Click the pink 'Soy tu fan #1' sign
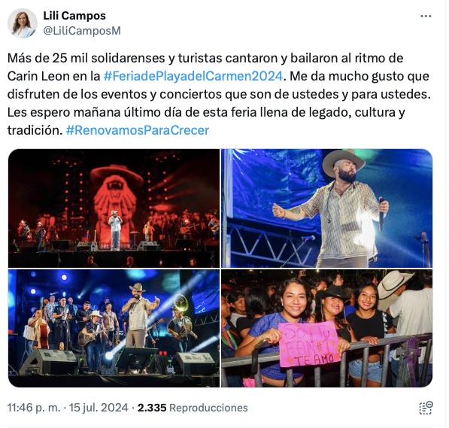Image resolution: width=449 pixels, height=428 pixels. (308, 345)
